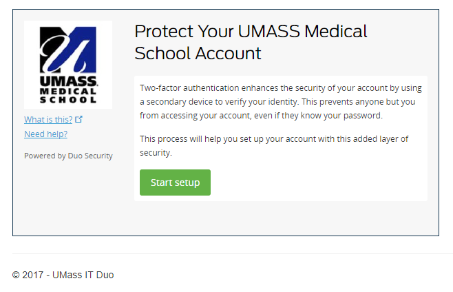Click the Start setup button
This screenshot has width=453, height=292.
pos(175,182)
